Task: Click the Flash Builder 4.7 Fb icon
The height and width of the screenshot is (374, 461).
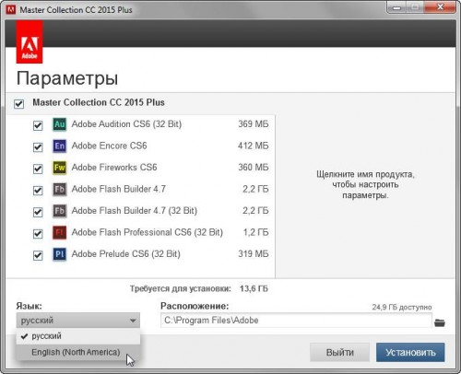Action: click(x=60, y=189)
